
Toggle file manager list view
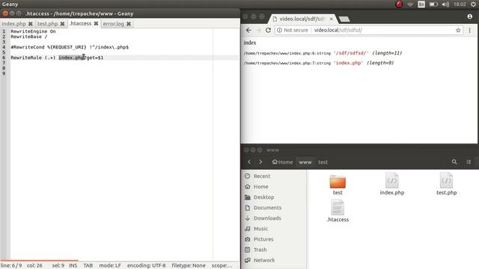click(x=469, y=162)
